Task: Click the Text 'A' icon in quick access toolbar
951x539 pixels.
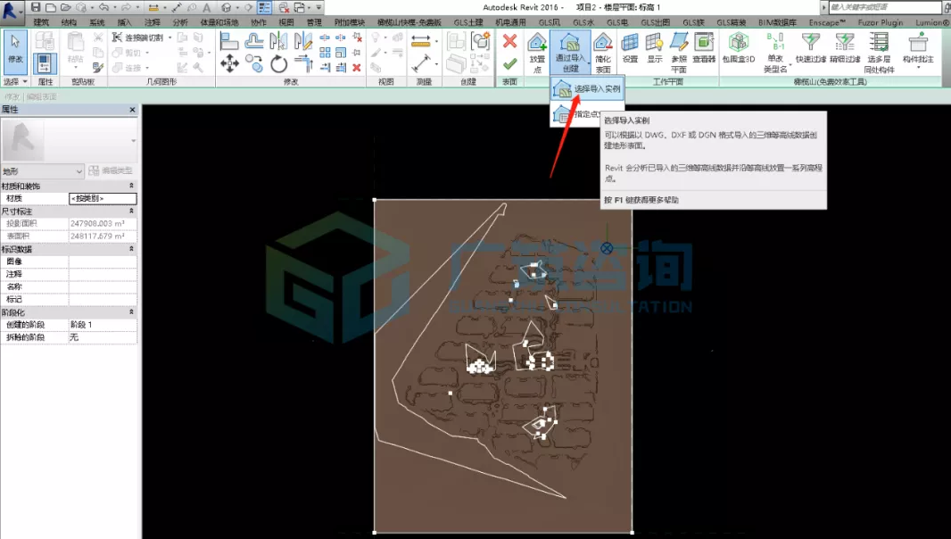Action: pos(207,7)
